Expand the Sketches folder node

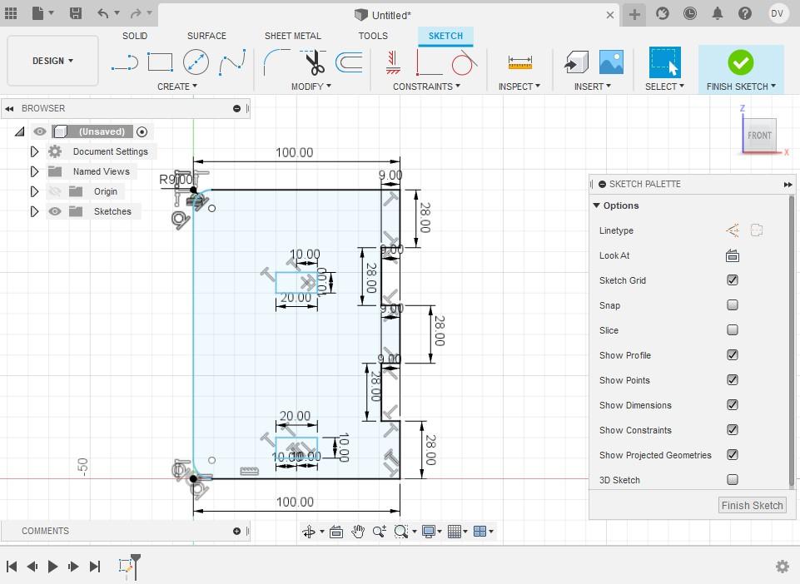pos(34,211)
